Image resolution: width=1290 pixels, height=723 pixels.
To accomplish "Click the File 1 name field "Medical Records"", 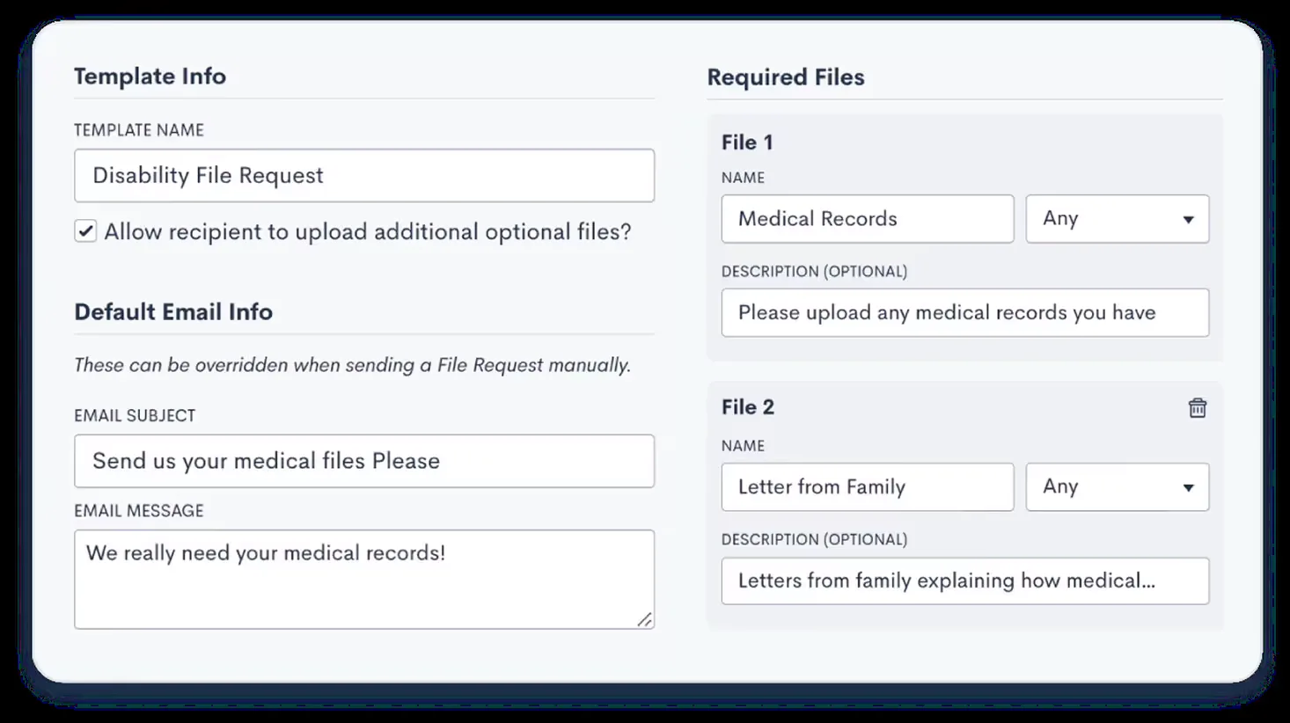I will pyautogui.click(x=866, y=219).
